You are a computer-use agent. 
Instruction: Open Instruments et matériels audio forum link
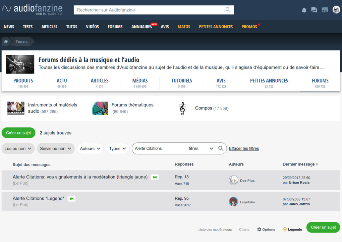pos(53,108)
